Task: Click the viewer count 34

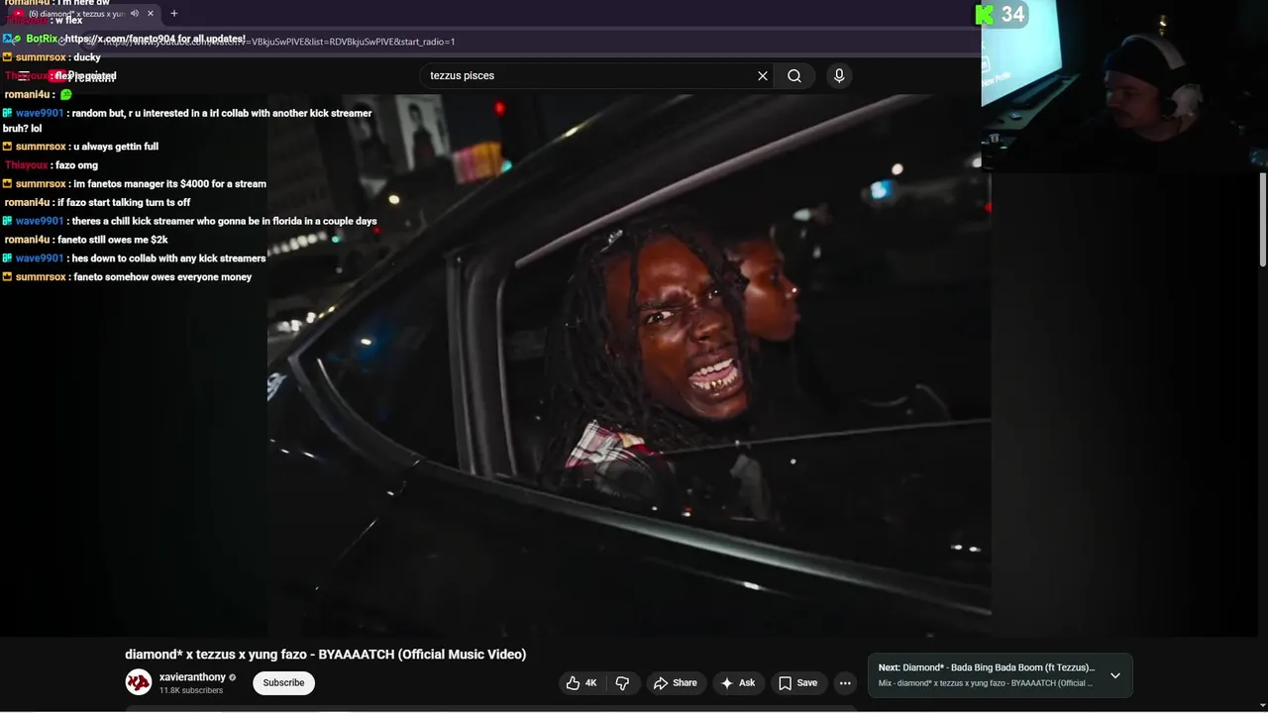Action: tap(1012, 15)
